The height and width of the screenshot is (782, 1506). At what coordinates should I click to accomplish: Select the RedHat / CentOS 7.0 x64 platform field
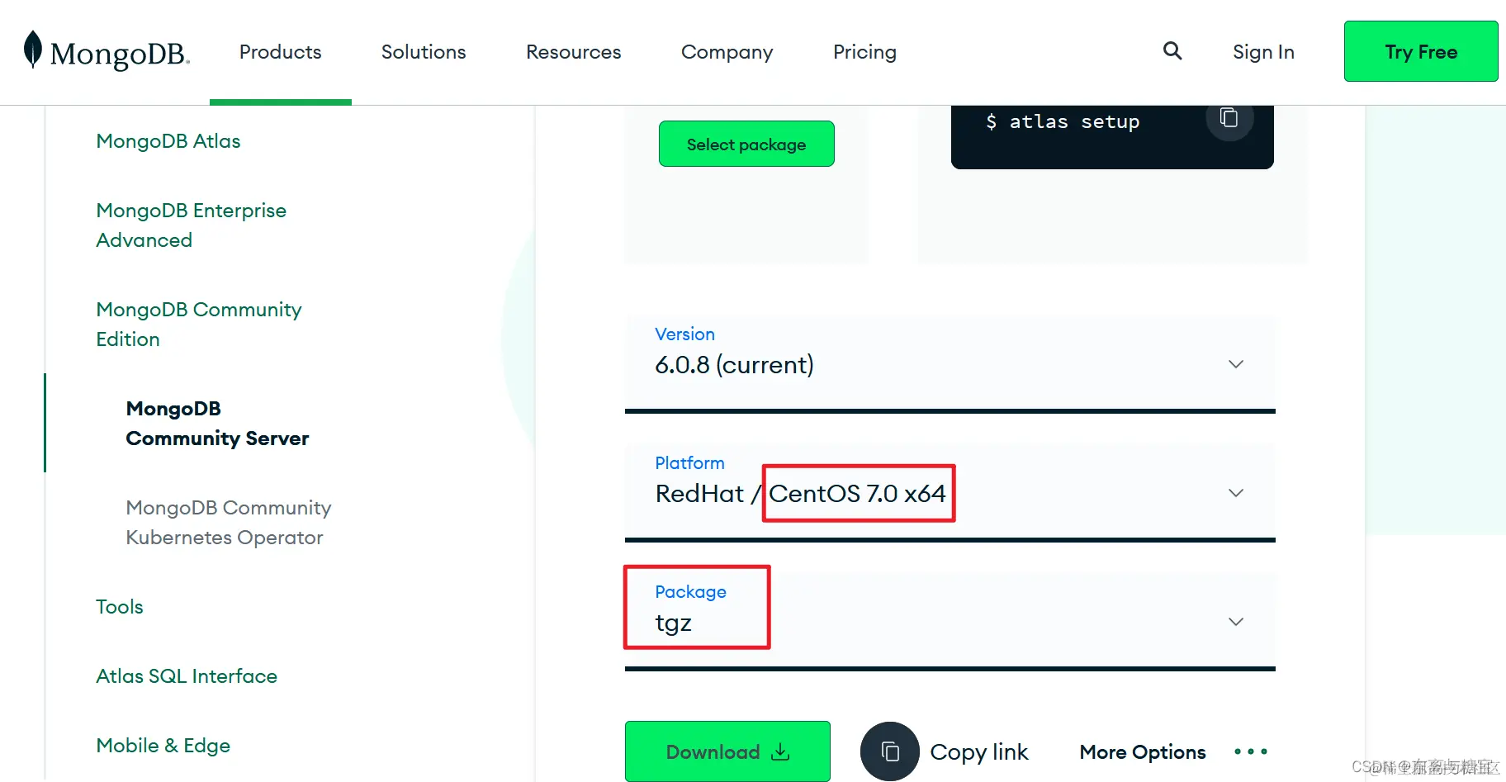point(950,492)
